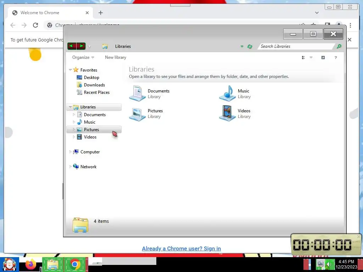Select Music in the navigation tree
Viewport: 363px width, 272px height.
pos(90,122)
